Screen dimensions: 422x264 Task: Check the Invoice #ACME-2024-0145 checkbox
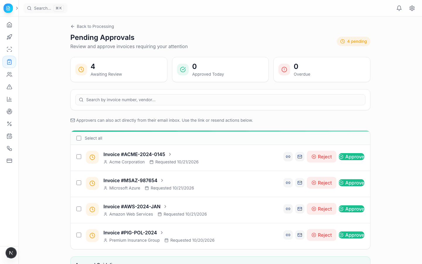click(x=79, y=157)
